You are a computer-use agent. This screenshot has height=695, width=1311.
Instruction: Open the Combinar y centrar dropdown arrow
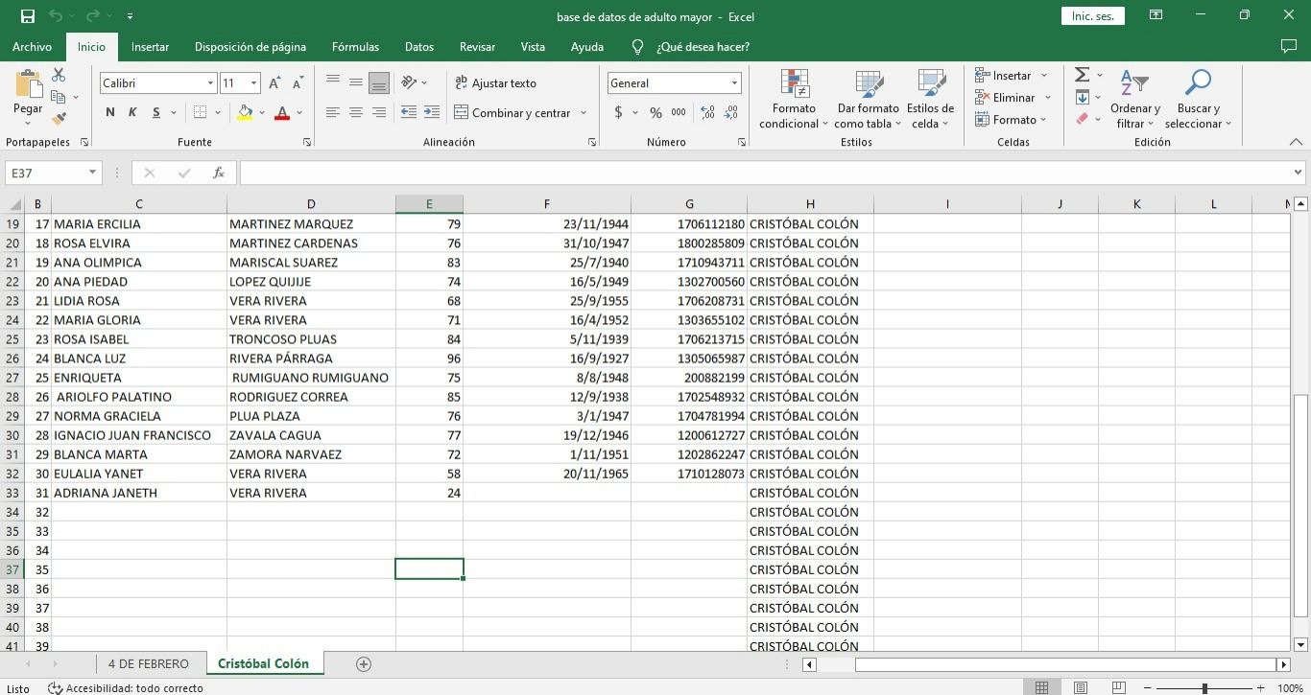click(583, 113)
